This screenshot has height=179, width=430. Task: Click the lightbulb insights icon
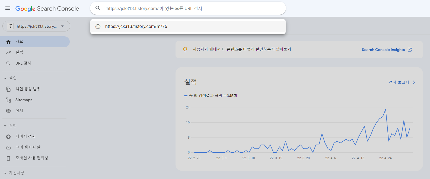(185, 50)
